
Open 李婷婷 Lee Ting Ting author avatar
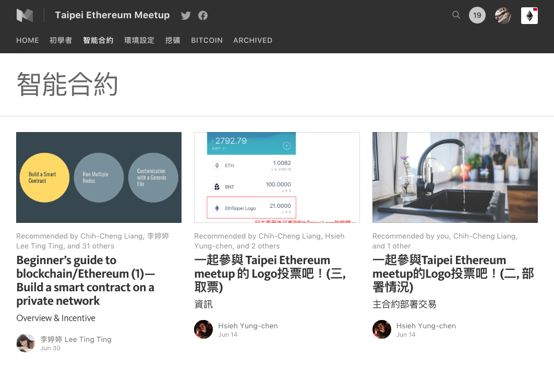tap(26, 343)
